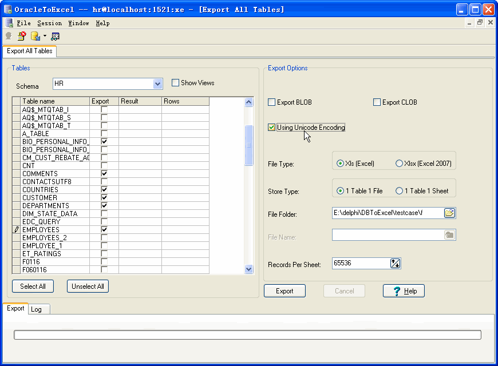Click the application icon in the menu bar
This screenshot has height=366, width=498.
click(x=9, y=23)
